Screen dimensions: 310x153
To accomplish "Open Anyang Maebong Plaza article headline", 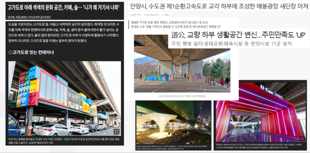I will (x=218, y=6).
